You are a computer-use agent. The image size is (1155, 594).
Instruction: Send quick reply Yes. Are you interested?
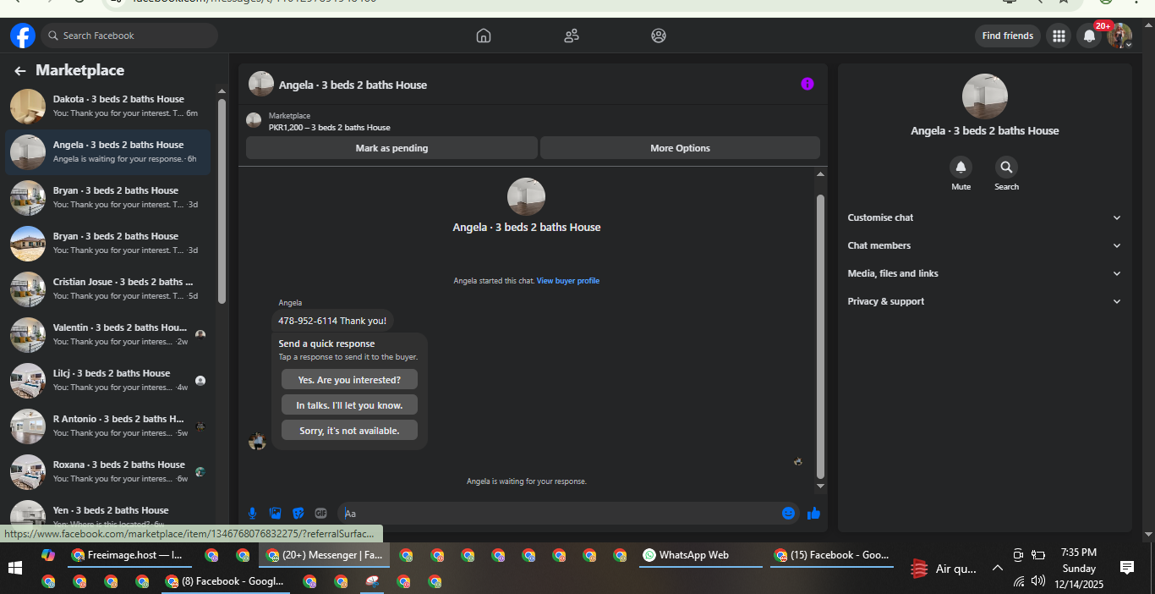tap(349, 380)
